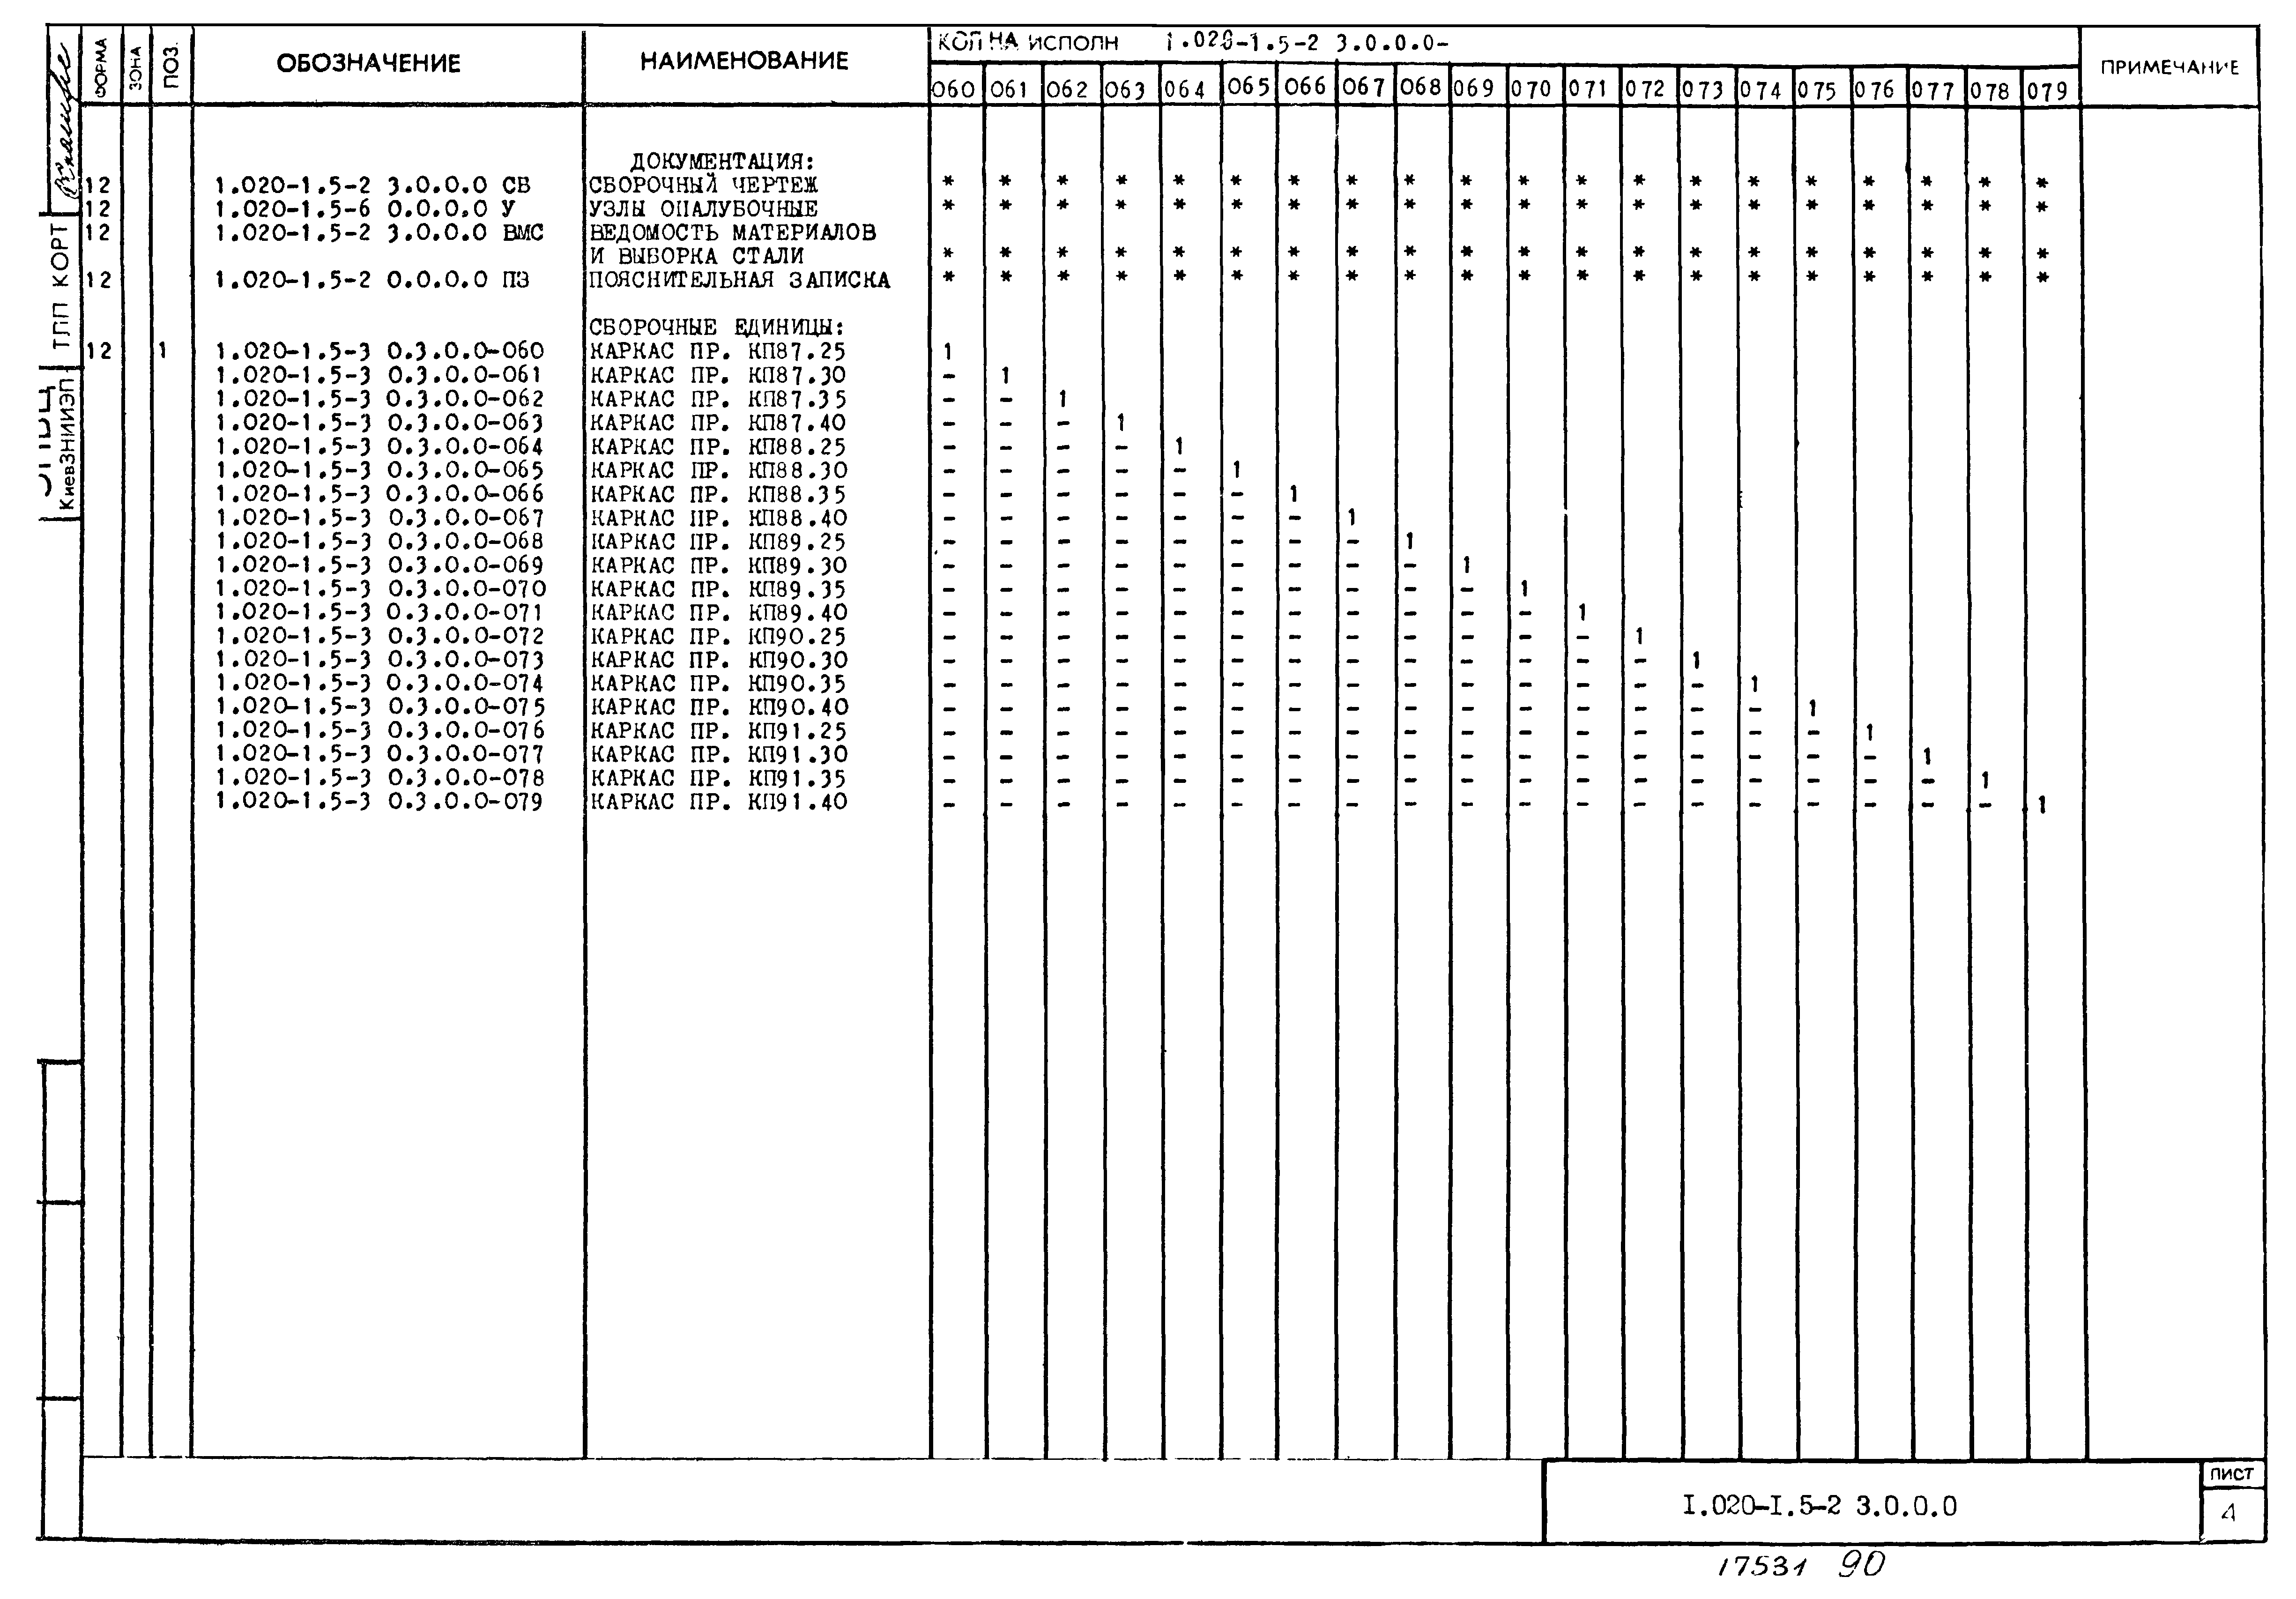The image size is (2296, 1599).
Task: Click the КОЛ НА ИСПОЛН header text
Action: tap(1028, 43)
